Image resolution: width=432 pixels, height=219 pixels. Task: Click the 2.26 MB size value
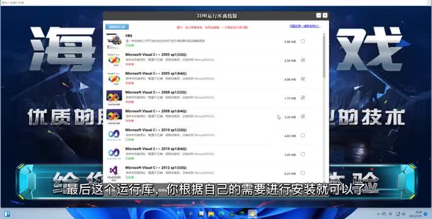(x=290, y=117)
